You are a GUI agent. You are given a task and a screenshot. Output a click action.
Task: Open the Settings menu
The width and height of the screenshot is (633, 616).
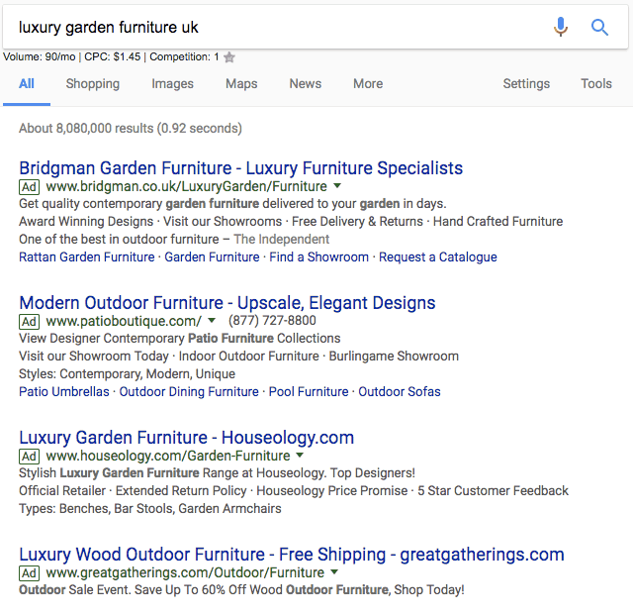(x=526, y=84)
